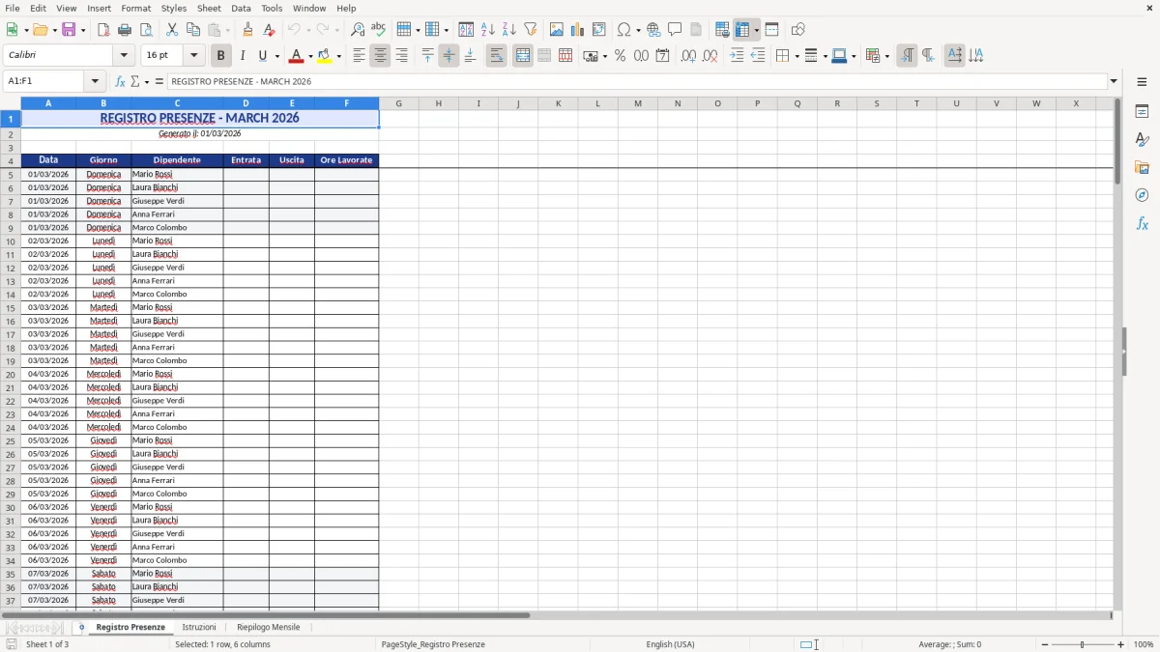Sort the data ascending
Screen dimensions: 1160x652
click(486, 29)
